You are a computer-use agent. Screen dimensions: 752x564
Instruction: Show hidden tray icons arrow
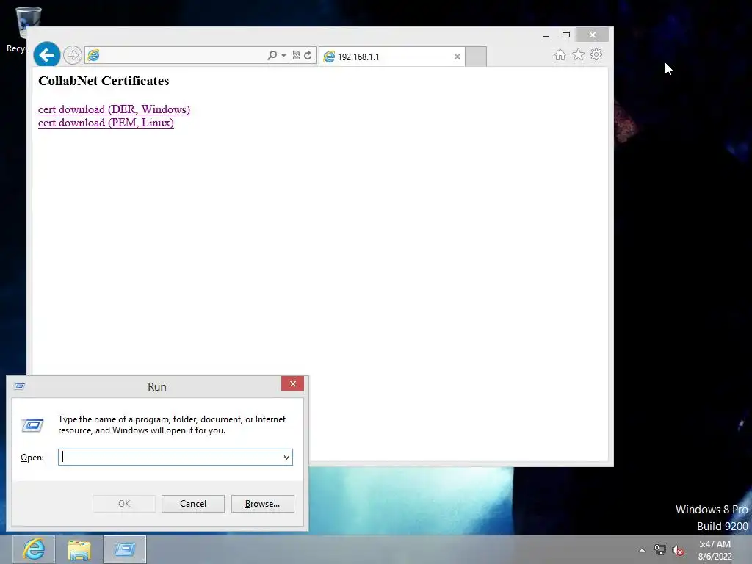tap(642, 550)
